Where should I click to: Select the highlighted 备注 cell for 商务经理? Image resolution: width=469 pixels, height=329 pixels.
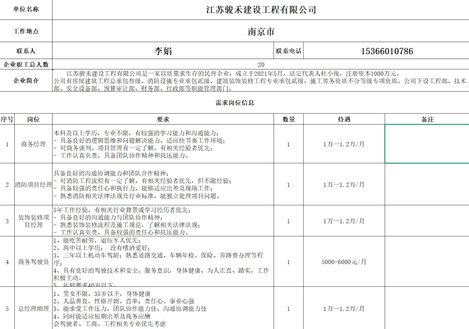[427, 144]
